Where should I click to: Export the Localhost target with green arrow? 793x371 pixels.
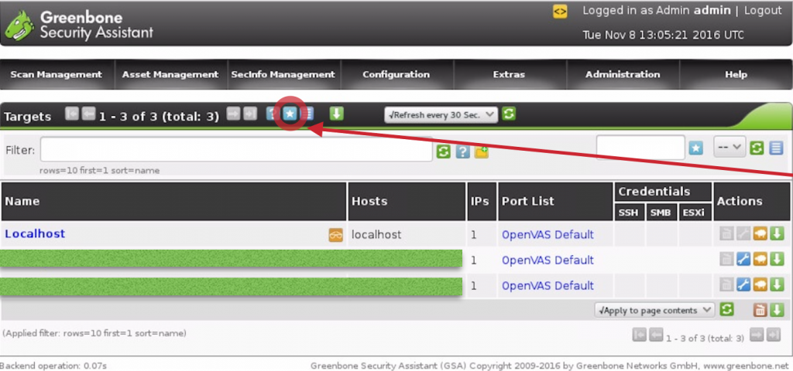(776, 233)
